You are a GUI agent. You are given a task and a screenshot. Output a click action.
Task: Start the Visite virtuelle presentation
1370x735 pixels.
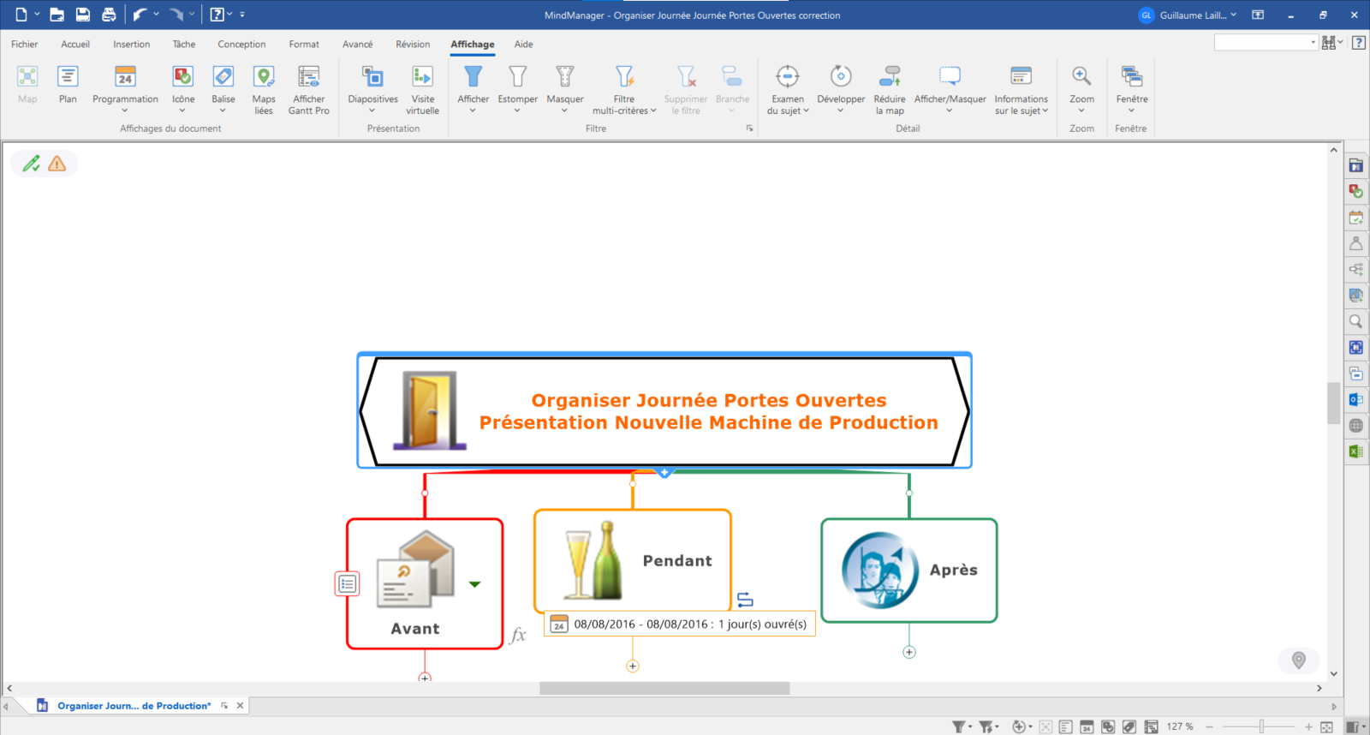(422, 77)
